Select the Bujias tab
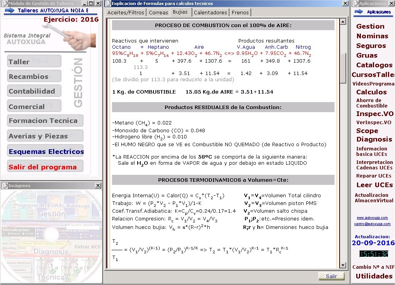The width and height of the screenshot is (395, 285). (180, 12)
